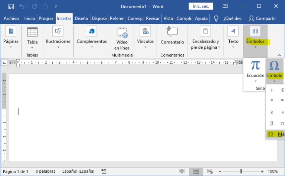Image resolution: width=285 pixels, height=176 pixels.
Task: Click the ¿Qué desea hacer? search box
Action: 232,18
